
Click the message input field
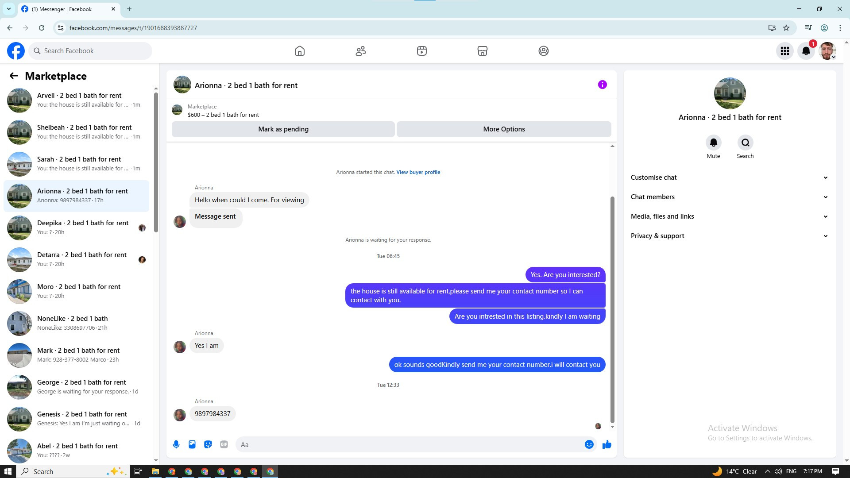[x=410, y=444]
